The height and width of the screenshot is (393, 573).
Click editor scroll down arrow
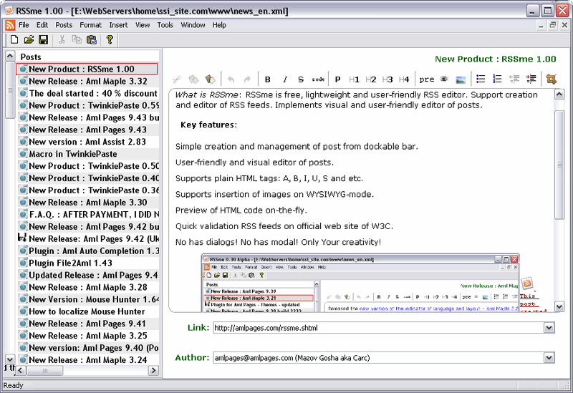tap(559, 306)
